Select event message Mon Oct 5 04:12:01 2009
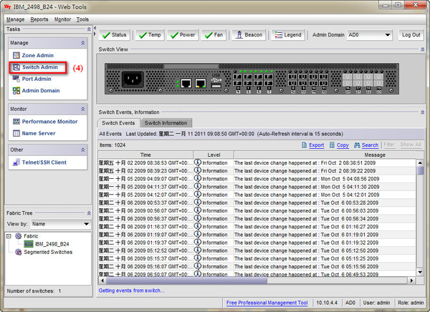 click(x=307, y=195)
